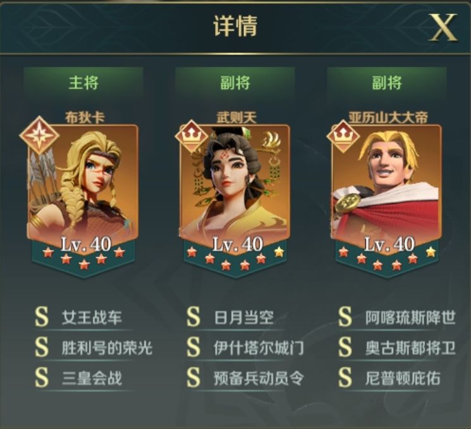View the 三皇会战 skill
471x429 pixels.
pos(92,378)
